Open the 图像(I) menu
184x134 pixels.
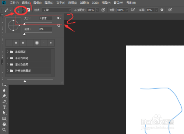pos(38,3)
